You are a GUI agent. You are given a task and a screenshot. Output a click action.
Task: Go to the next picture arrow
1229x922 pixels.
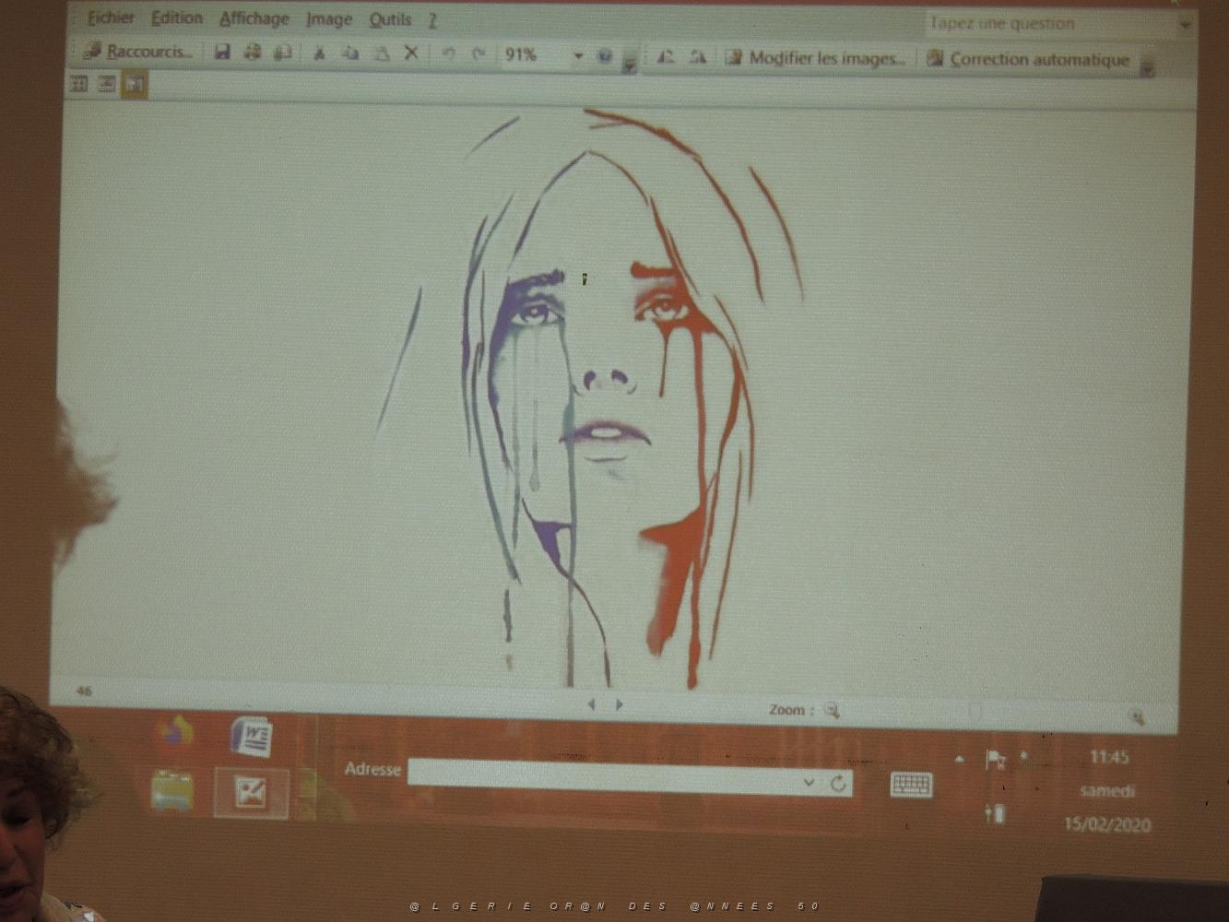click(620, 704)
